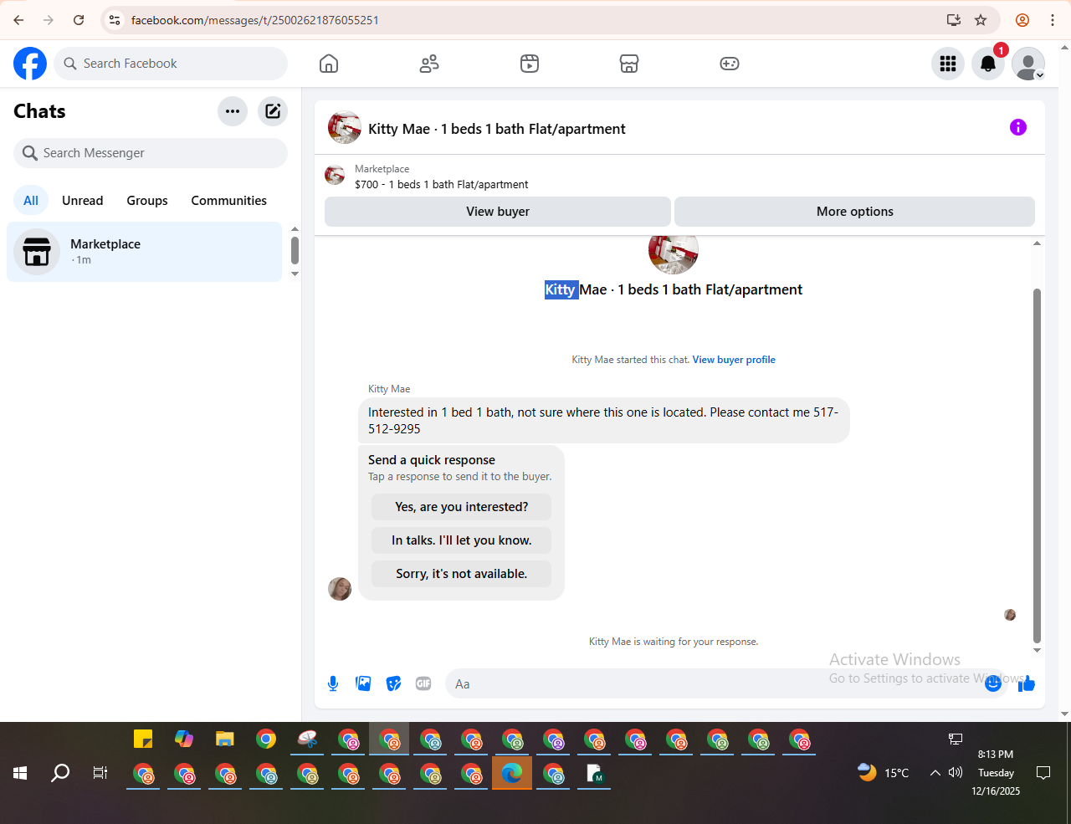The image size is (1071, 824).
Task: Click the conversation scroll up arrow
Action: coord(1037,243)
